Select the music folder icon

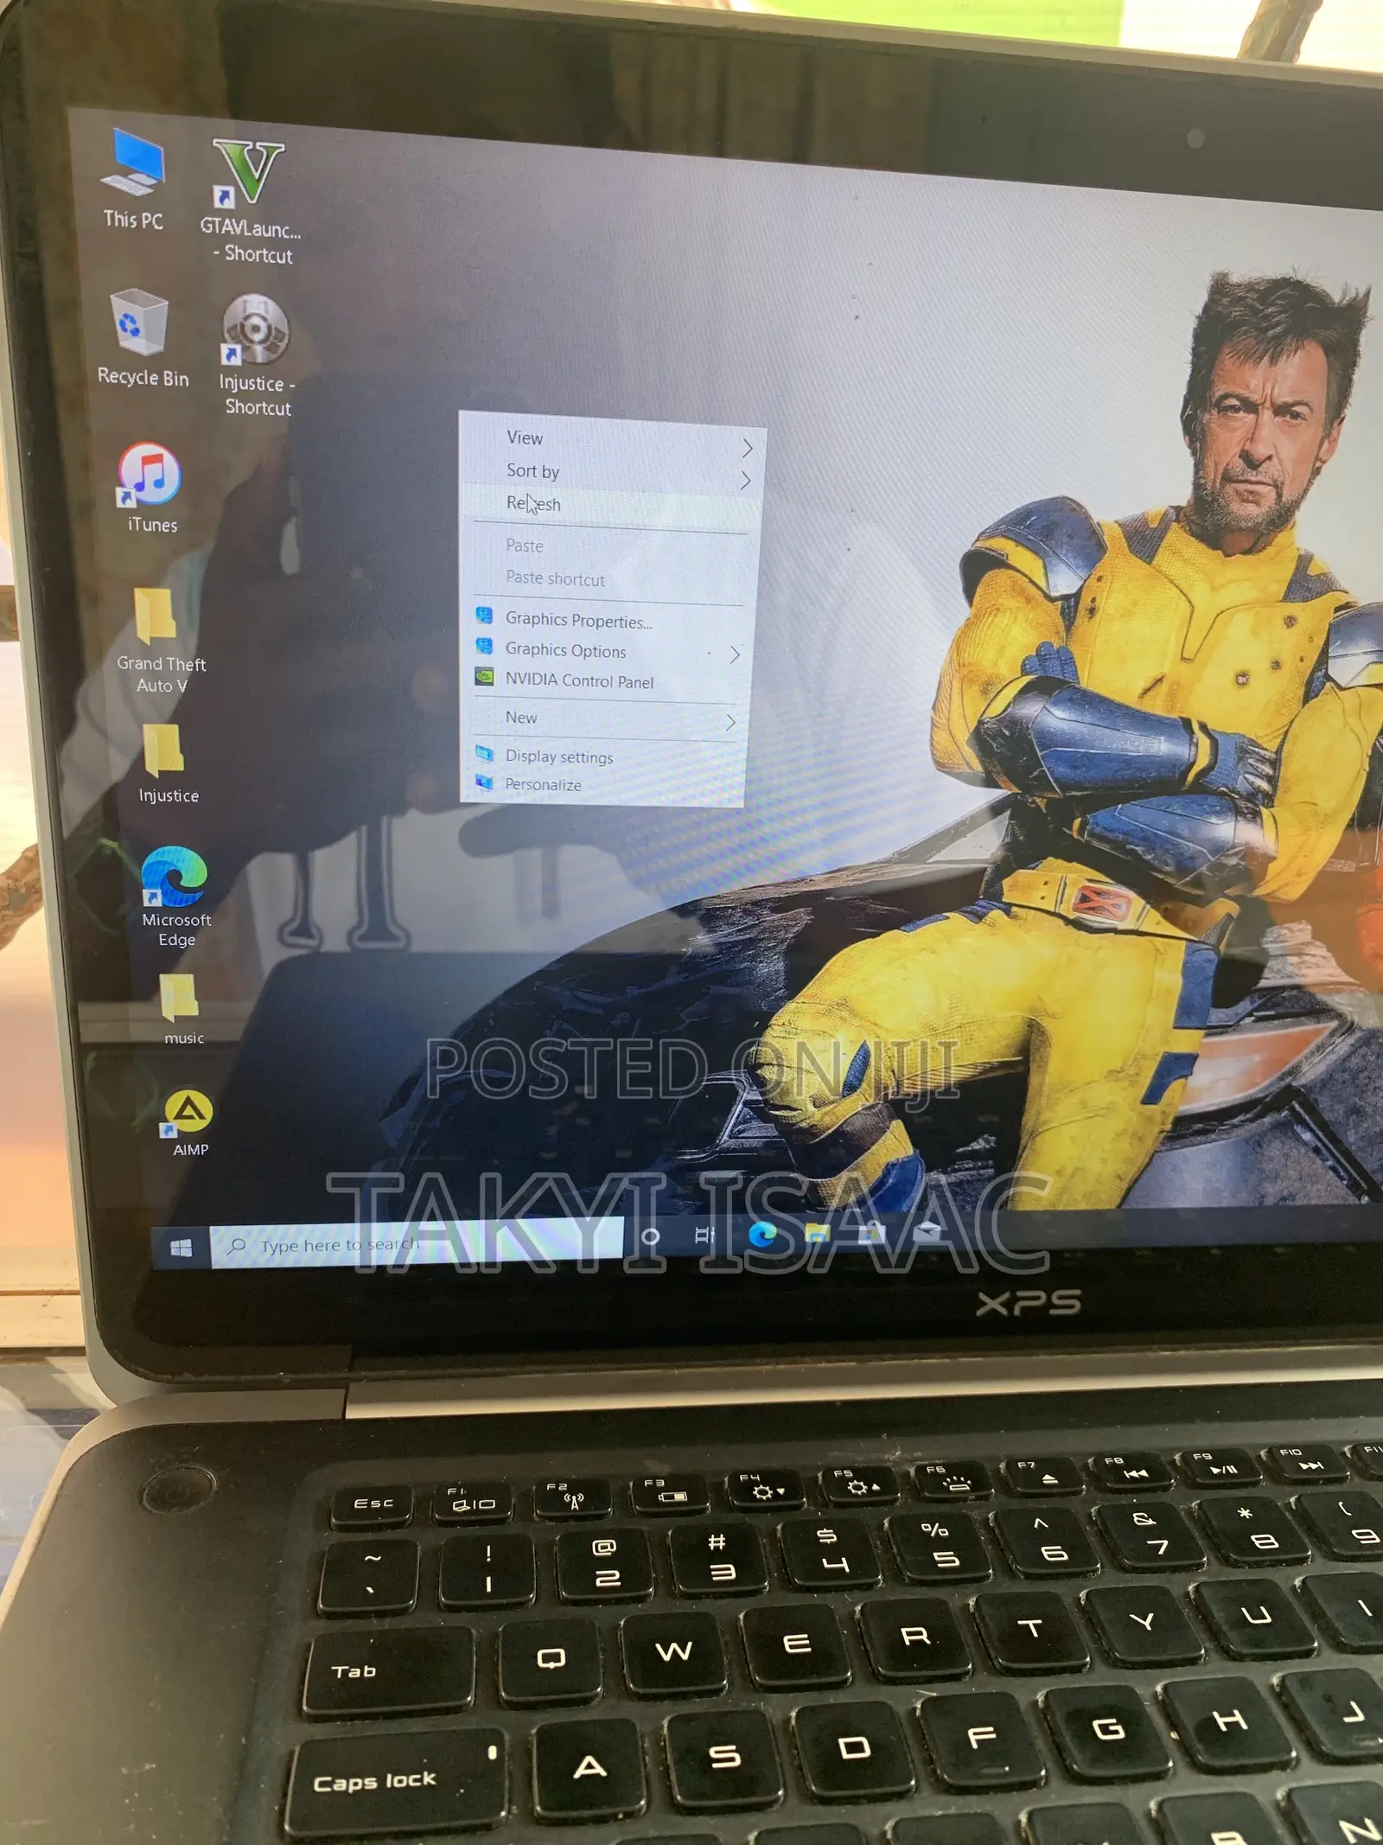coord(182,1009)
